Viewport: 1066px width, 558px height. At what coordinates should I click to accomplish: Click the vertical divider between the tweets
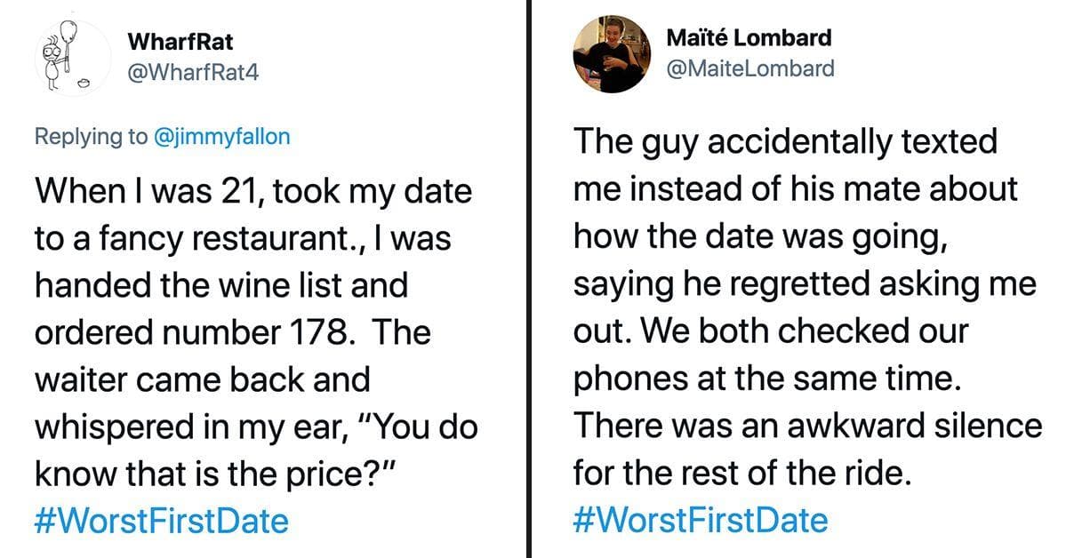(532, 279)
